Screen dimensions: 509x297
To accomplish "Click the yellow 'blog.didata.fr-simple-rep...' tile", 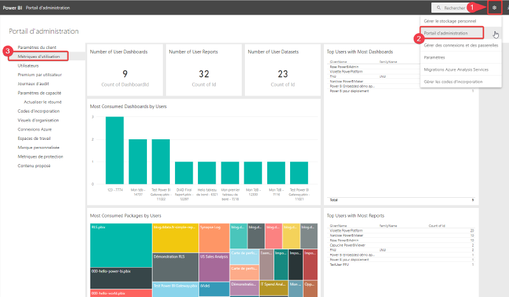I will coord(176,238).
